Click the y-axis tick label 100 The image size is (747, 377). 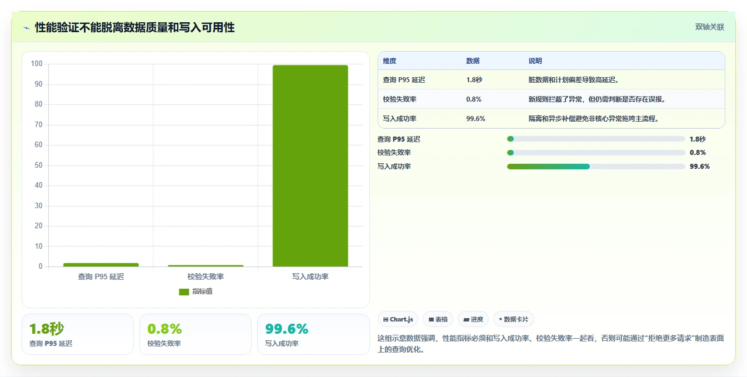(x=37, y=64)
